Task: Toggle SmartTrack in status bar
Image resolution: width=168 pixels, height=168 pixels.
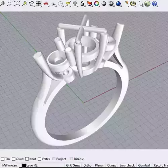Action: pos(127,165)
